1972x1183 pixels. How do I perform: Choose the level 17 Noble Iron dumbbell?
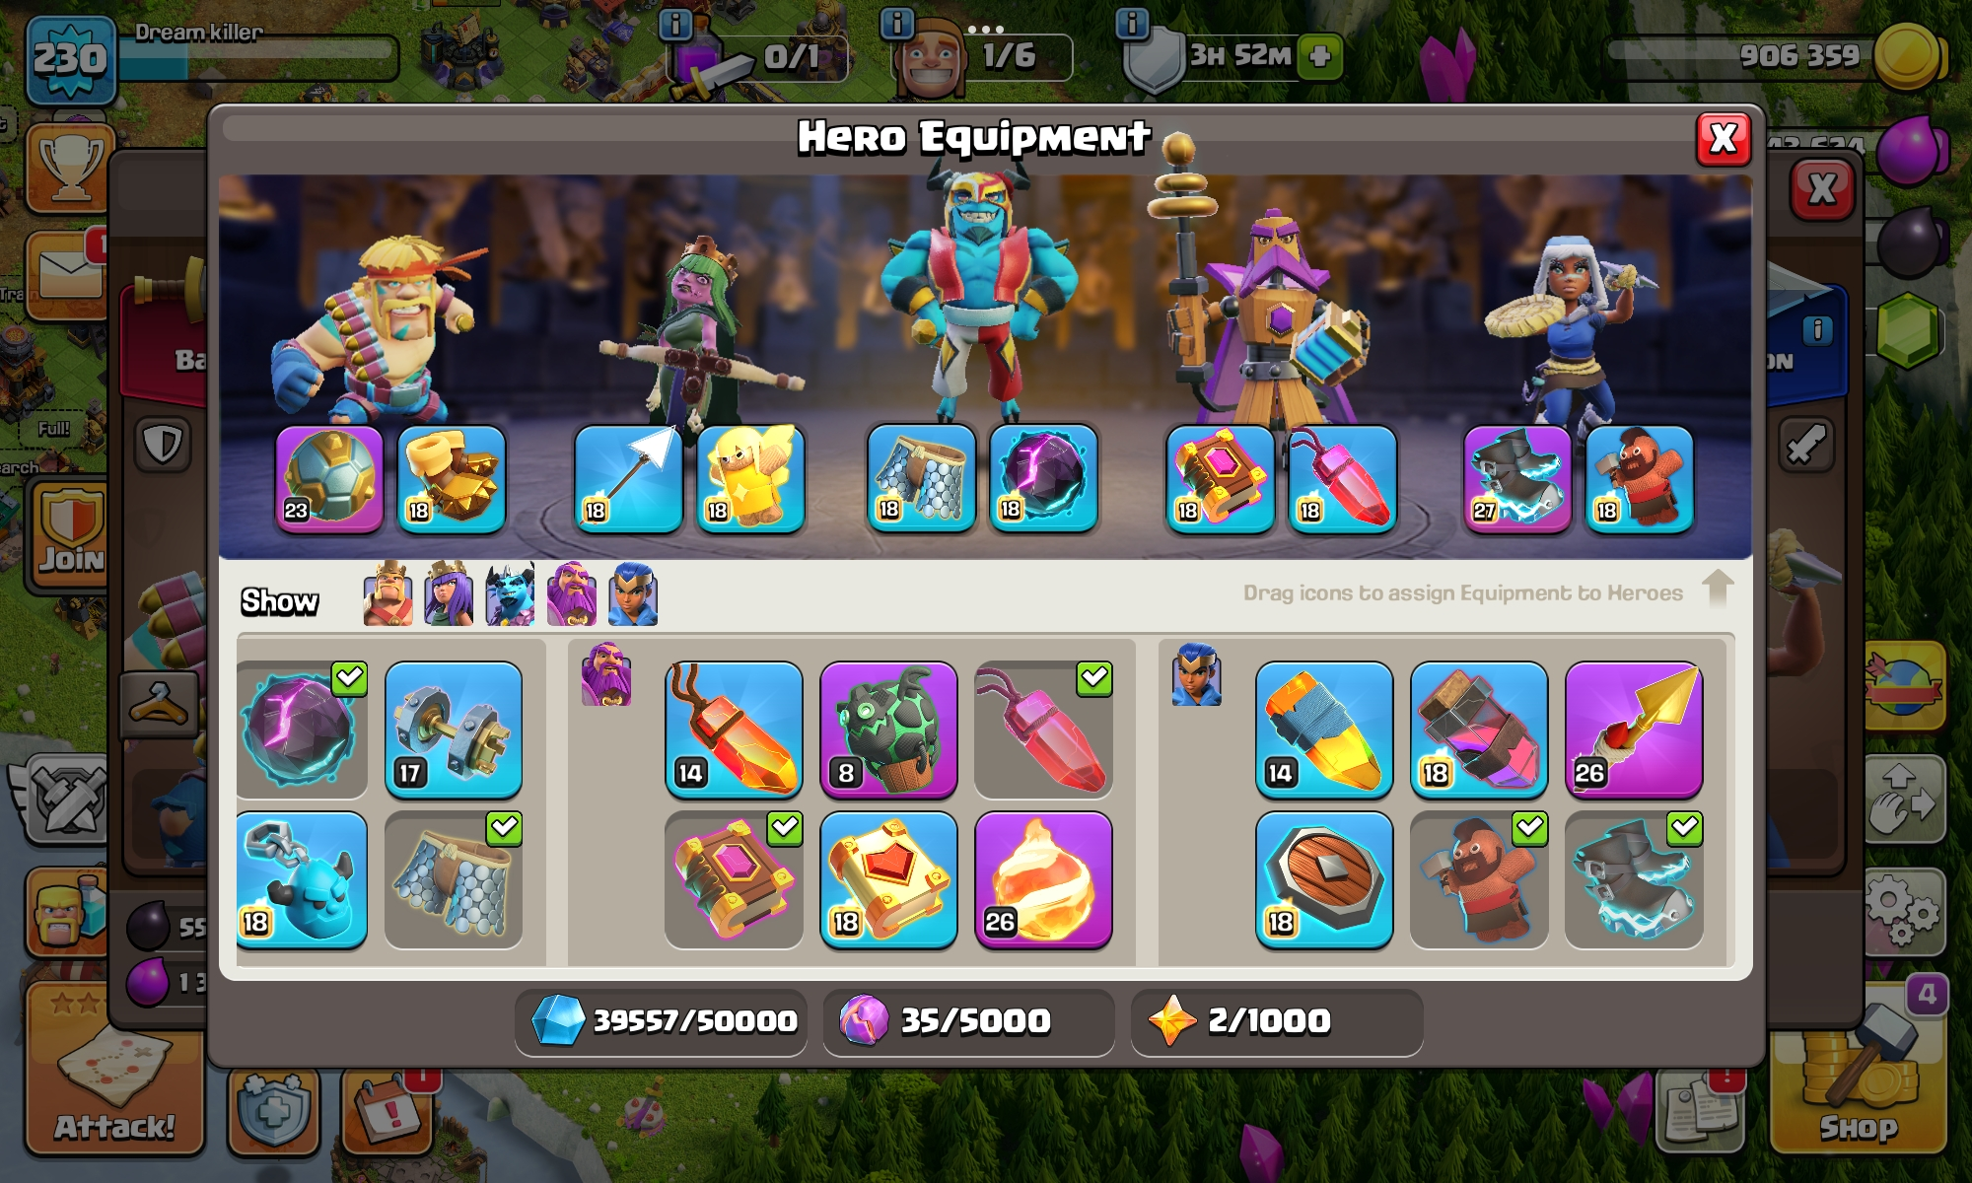click(x=454, y=730)
